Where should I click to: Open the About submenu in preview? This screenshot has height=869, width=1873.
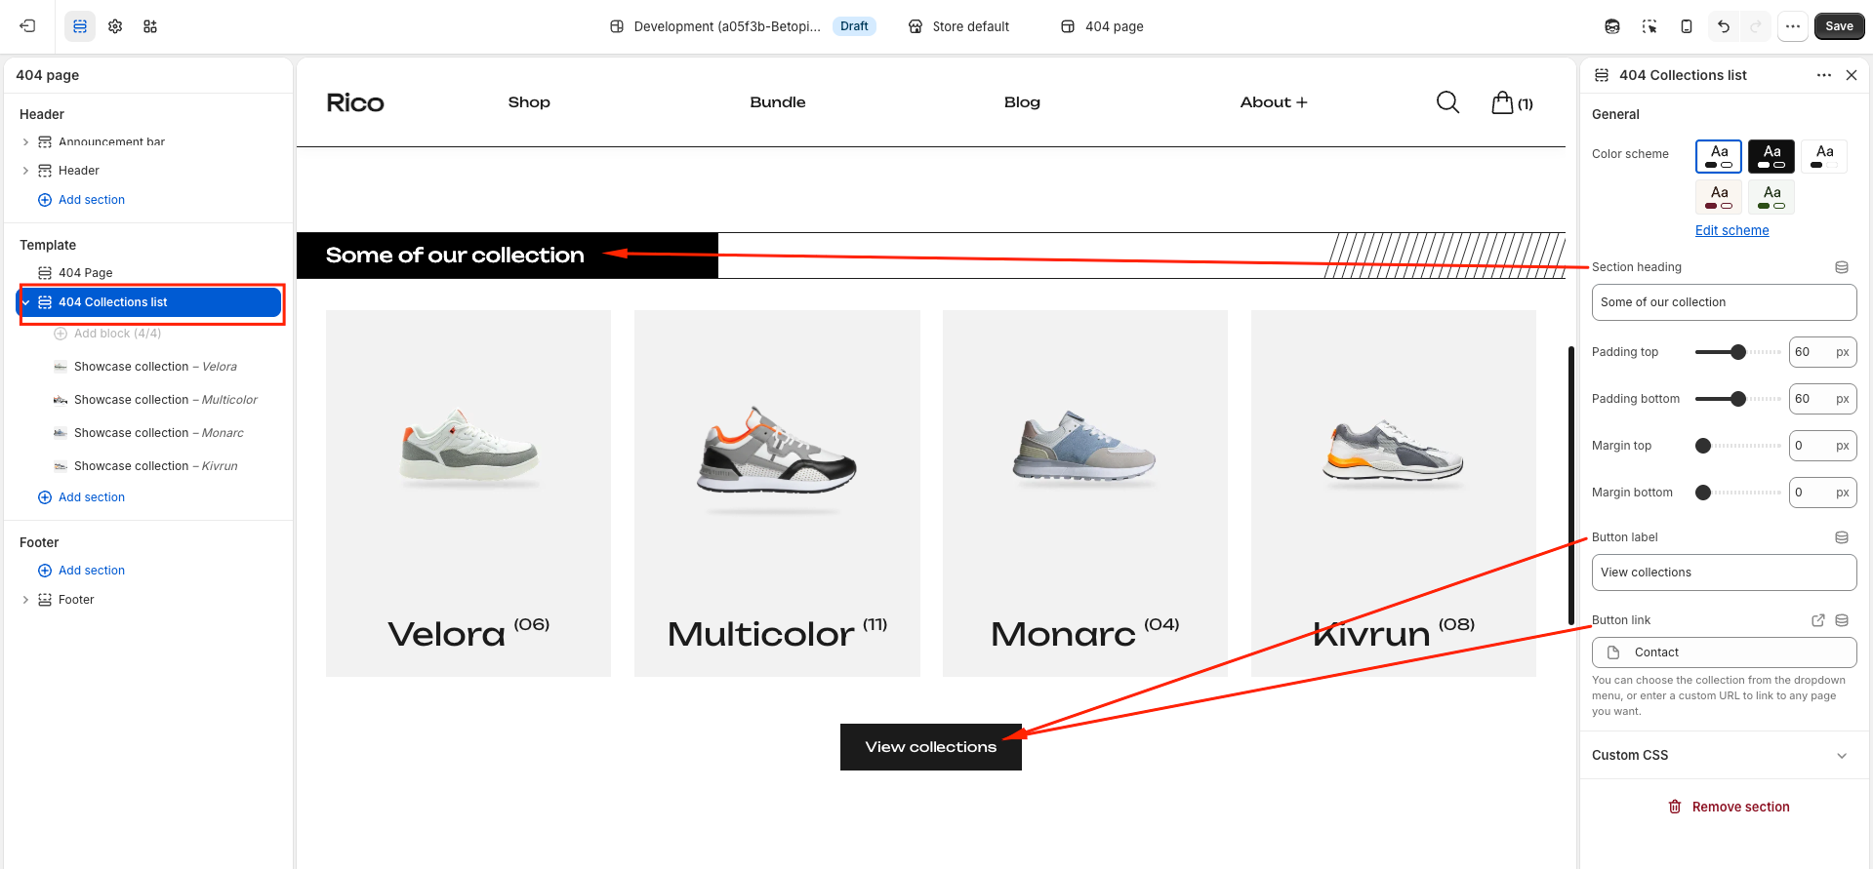click(1274, 102)
